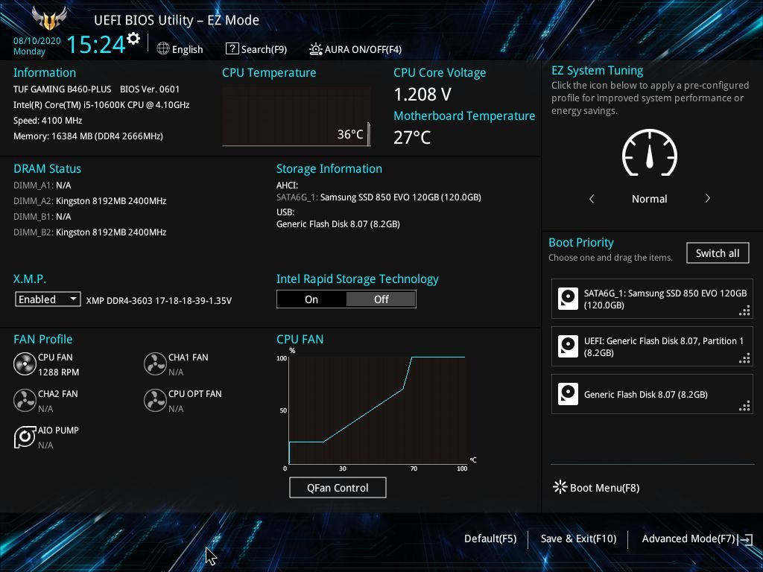
Task: Click the CPU FAN spinning fan icon
Action: (x=25, y=363)
